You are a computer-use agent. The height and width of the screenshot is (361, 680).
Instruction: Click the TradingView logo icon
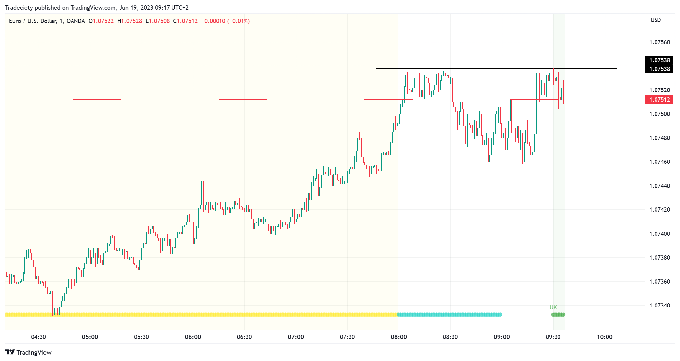click(10, 352)
